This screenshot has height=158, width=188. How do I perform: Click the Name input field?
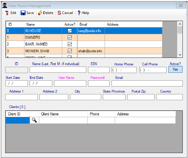(58, 70)
